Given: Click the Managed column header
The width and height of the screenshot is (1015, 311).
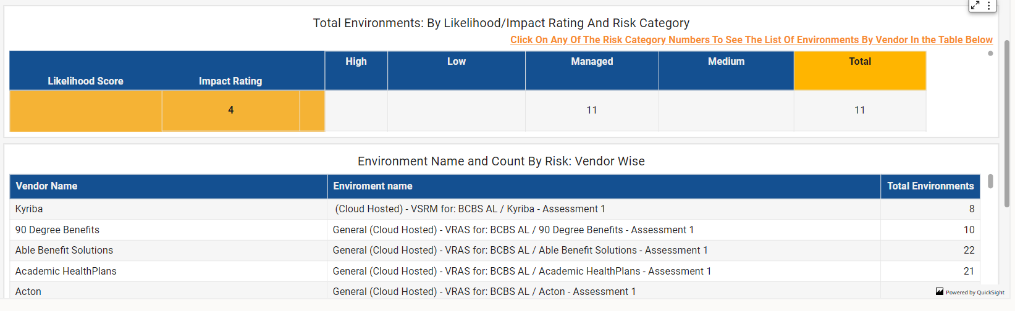Looking at the screenshot, I should pos(592,70).
